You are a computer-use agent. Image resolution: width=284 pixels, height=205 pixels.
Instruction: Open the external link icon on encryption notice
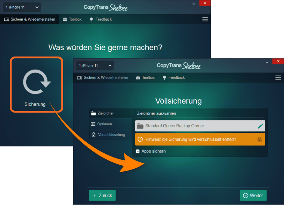(260, 139)
